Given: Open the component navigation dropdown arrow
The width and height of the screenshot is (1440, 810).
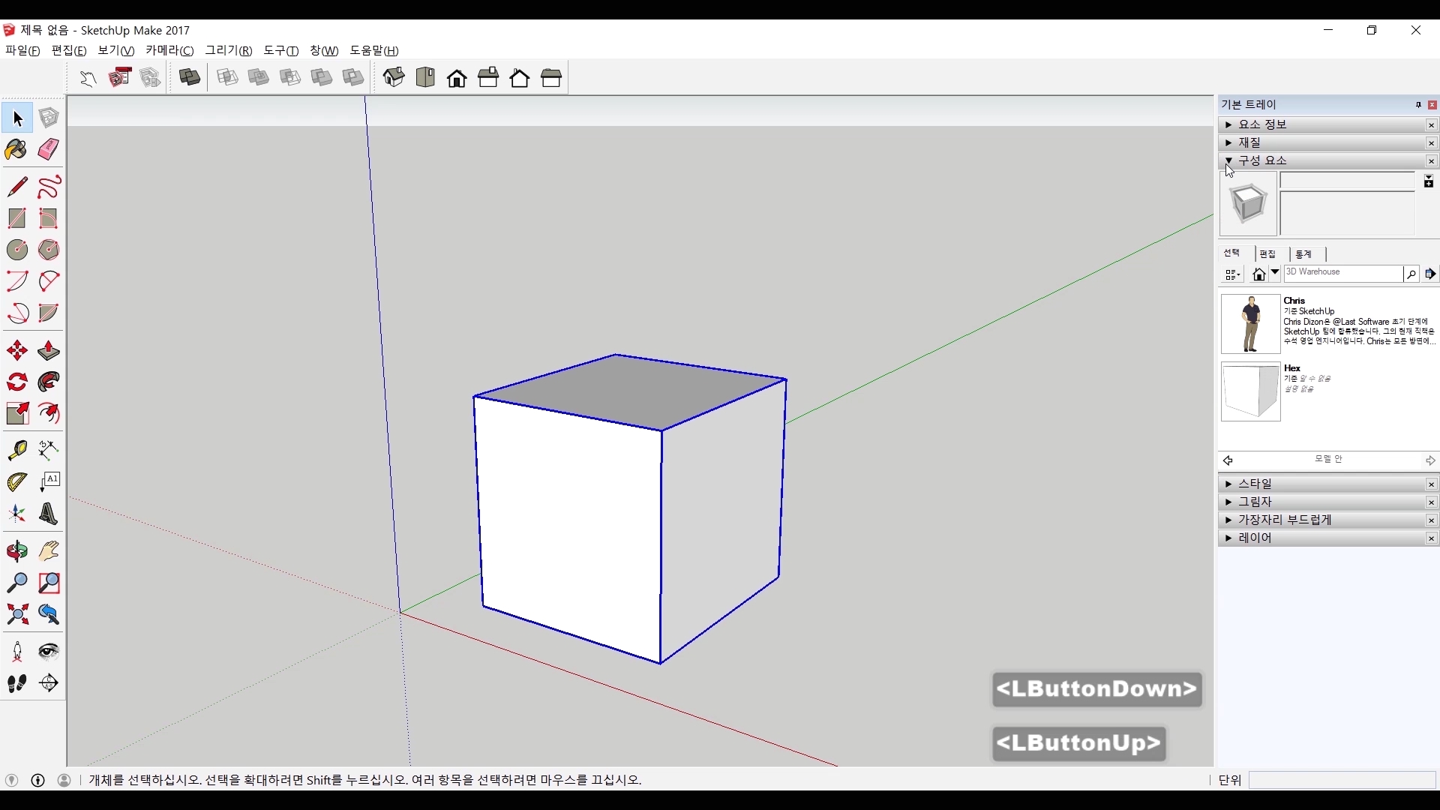Looking at the screenshot, I should coord(1275,274).
